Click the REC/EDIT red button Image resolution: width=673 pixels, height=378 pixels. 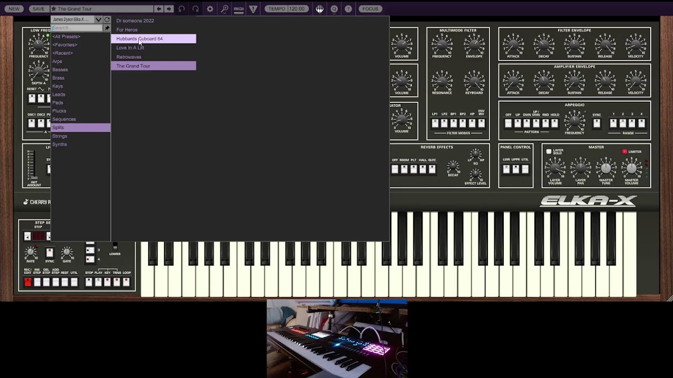click(28, 282)
